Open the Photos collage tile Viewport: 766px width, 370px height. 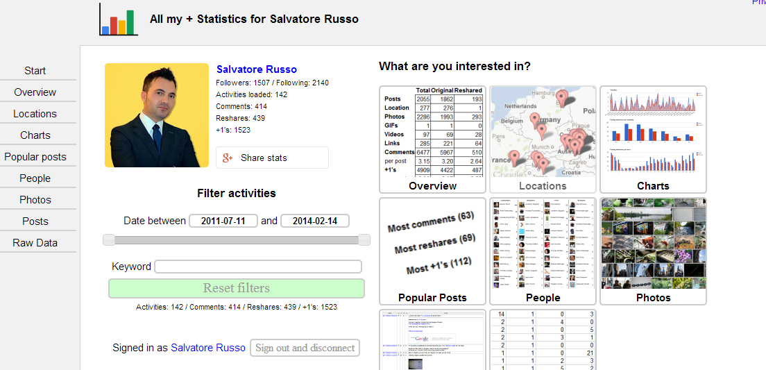[x=653, y=251]
